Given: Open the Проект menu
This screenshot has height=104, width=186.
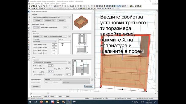Looking at the screenshot, I should coord(47,4).
